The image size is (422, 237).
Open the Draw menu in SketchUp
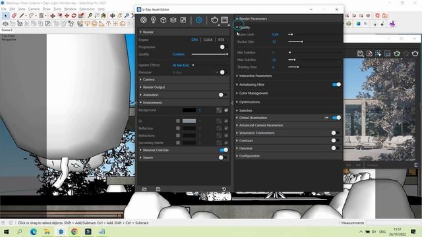(47, 9)
